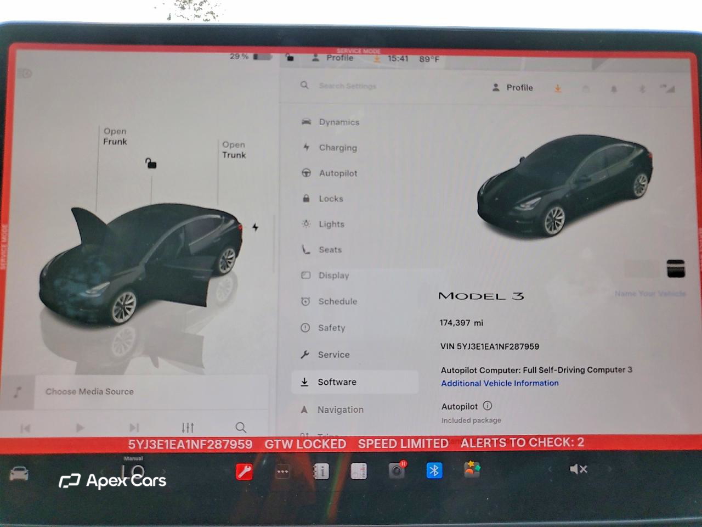Open the manual info book app icon

tap(321, 471)
